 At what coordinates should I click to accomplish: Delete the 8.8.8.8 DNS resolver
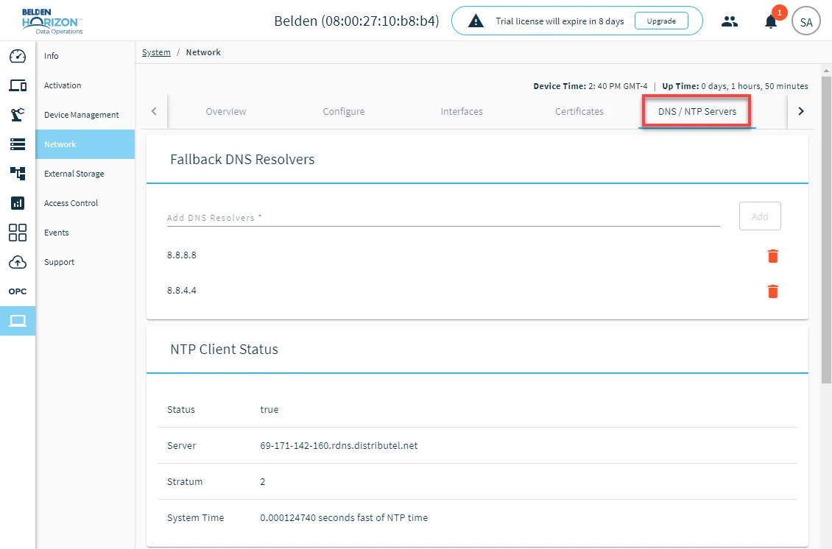click(773, 256)
